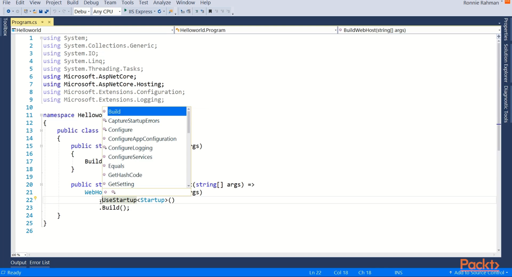
Task: Click the lightbulb quick actions icon on line 22
Action: pyautogui.click(x=35, y=199)
